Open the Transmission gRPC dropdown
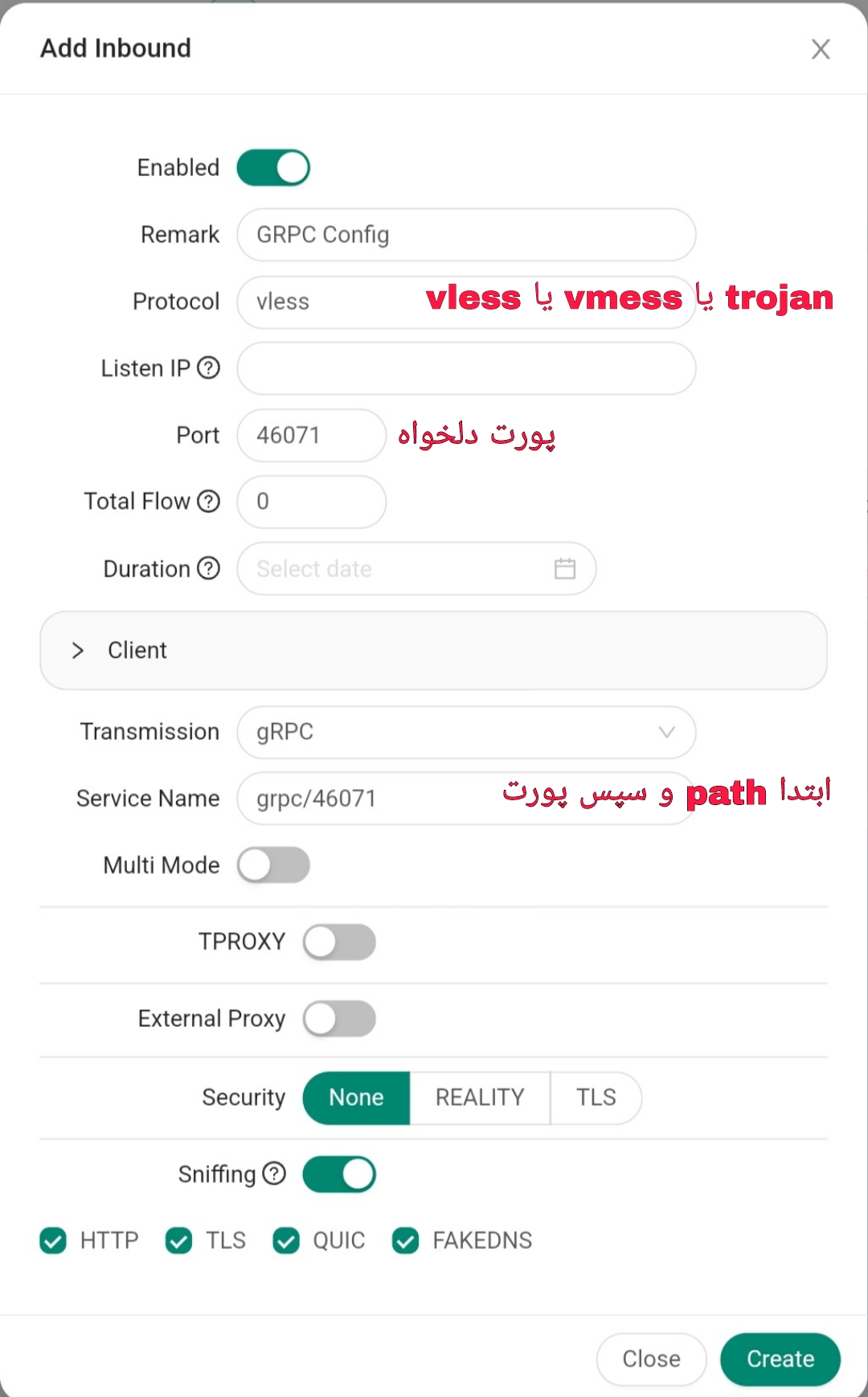Screen dimensions: 868x1397 click(466, 732)
